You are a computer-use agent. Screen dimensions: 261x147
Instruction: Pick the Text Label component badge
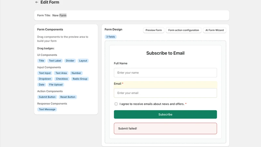(55, 61)
